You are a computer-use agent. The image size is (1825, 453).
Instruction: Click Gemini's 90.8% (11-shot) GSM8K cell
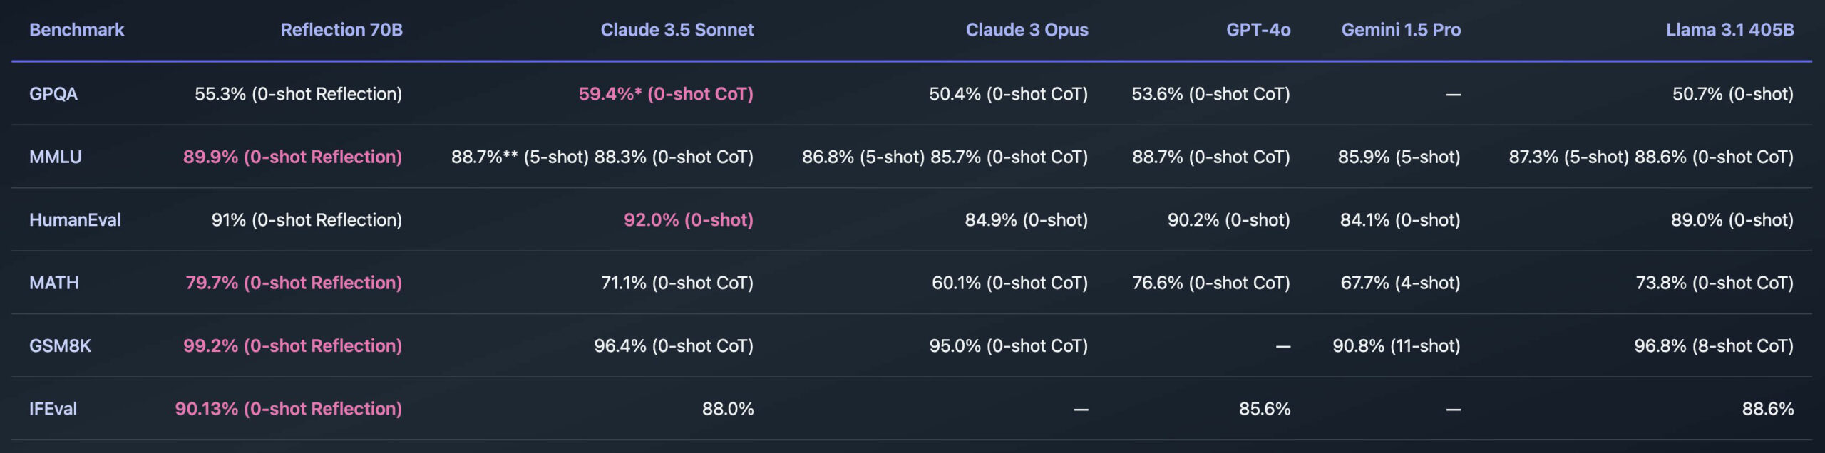point(1396,346)
